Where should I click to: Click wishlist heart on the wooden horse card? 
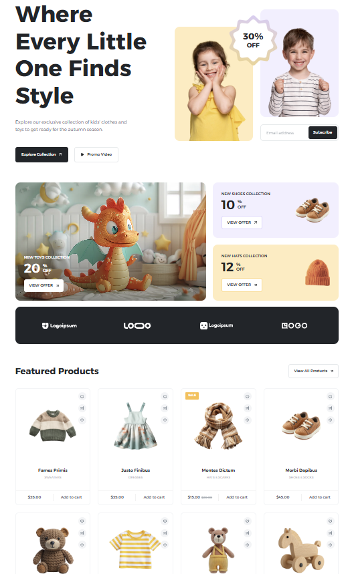330,521
